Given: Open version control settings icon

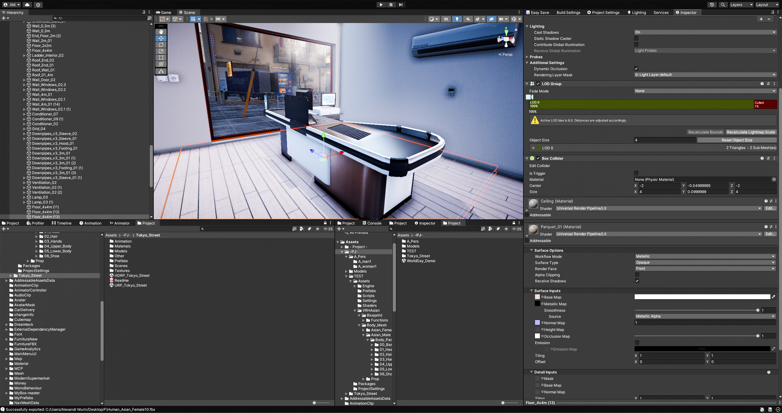Looking at the screenshot, I should pos(38,5).
